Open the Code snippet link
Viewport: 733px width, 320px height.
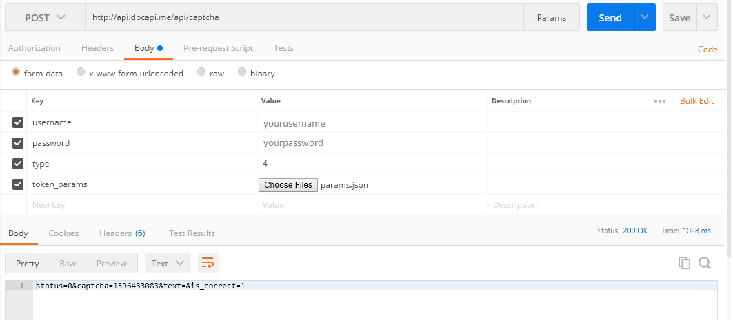coord(707,50)
